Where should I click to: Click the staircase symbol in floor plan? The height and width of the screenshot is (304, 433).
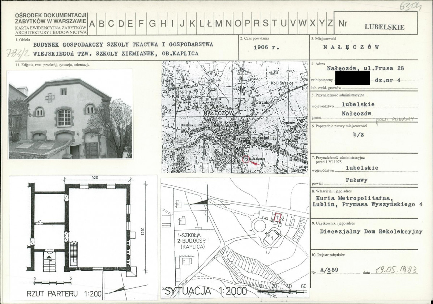[x=74, y=253]
